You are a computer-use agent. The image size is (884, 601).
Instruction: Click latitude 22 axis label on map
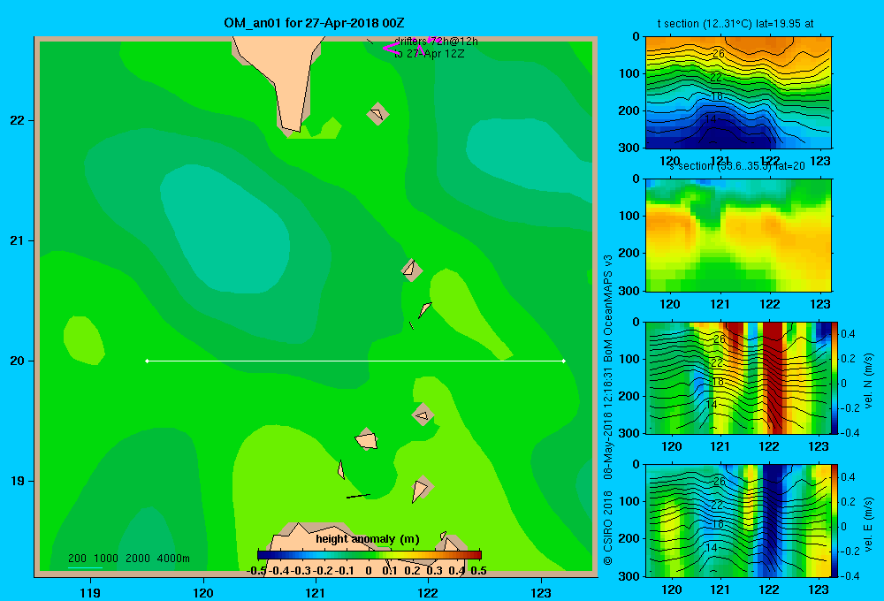[x=18, y=120]
